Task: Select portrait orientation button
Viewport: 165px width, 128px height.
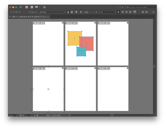Action: (68, 12)
